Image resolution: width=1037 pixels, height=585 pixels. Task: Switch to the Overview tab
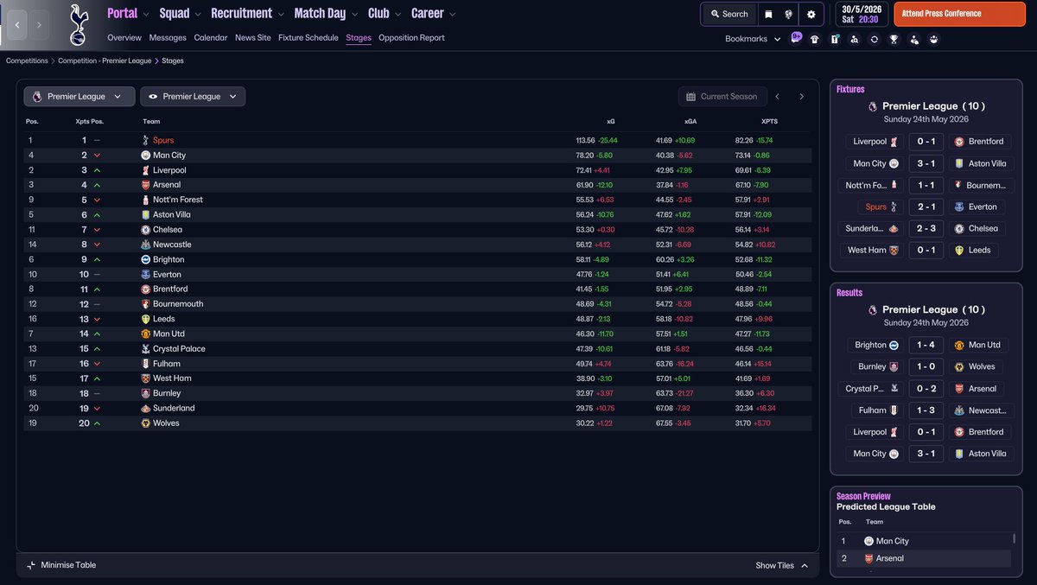(124, 38)
